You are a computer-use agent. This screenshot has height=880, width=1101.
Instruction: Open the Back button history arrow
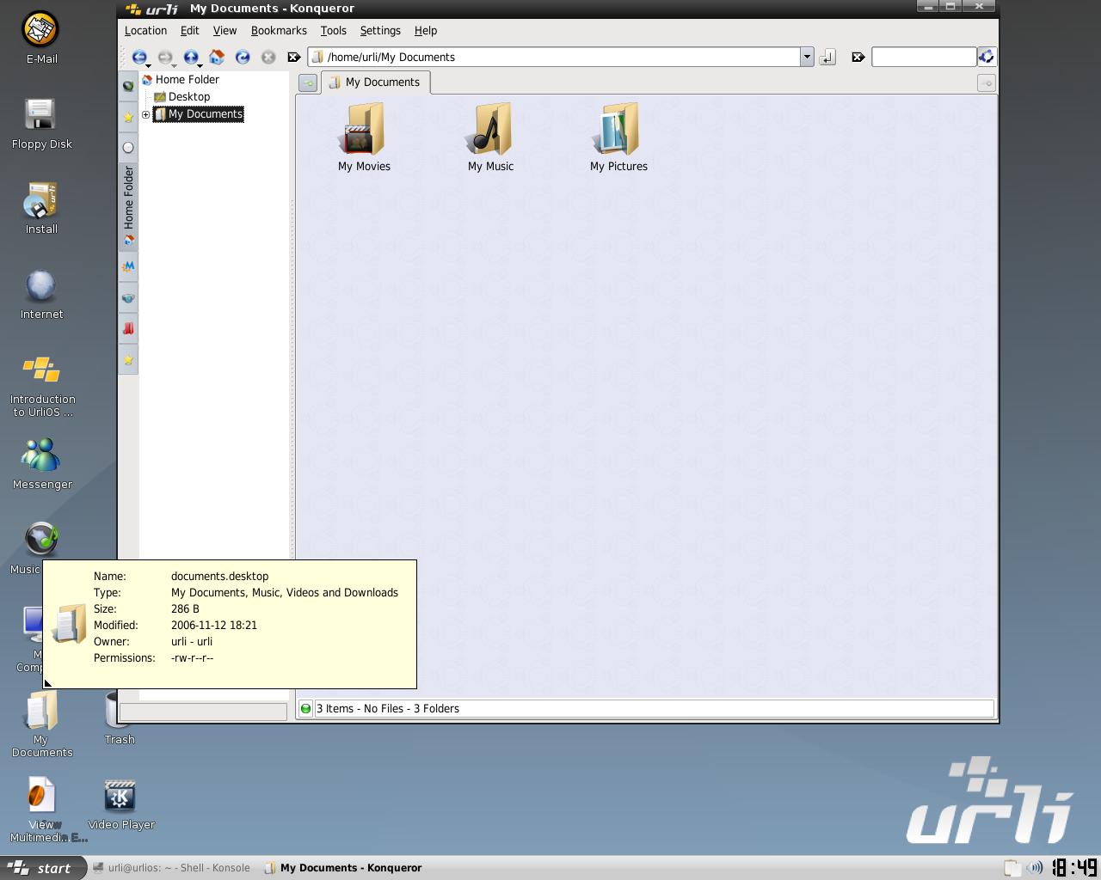[149, 65]
